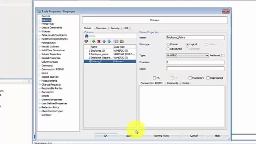
Task: Click the Data type column header
Action: point(124,47)
